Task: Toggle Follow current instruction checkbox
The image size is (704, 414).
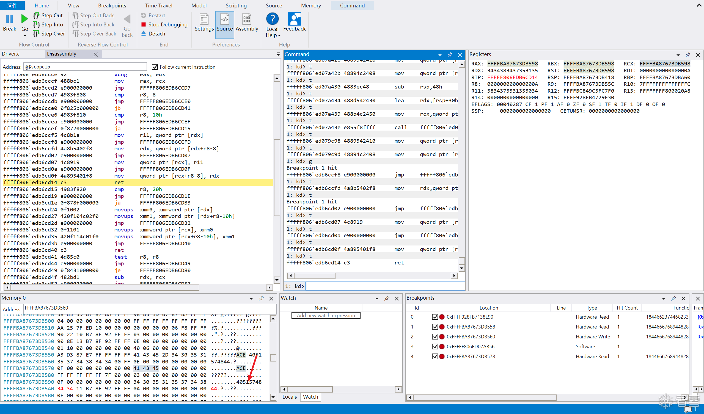Action: tap(155, 67)
